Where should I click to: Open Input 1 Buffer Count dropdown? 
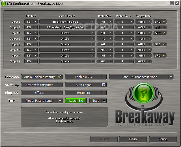[x=124, y=21]
